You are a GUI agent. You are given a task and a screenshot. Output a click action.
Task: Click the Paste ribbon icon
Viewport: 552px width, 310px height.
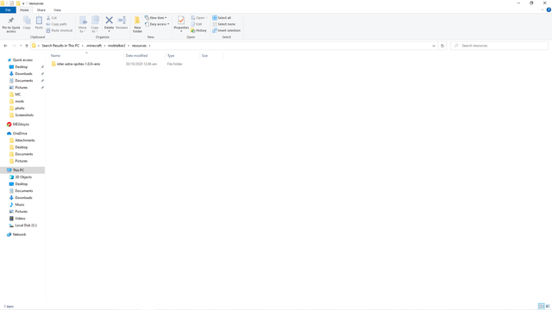pos(39,23)
